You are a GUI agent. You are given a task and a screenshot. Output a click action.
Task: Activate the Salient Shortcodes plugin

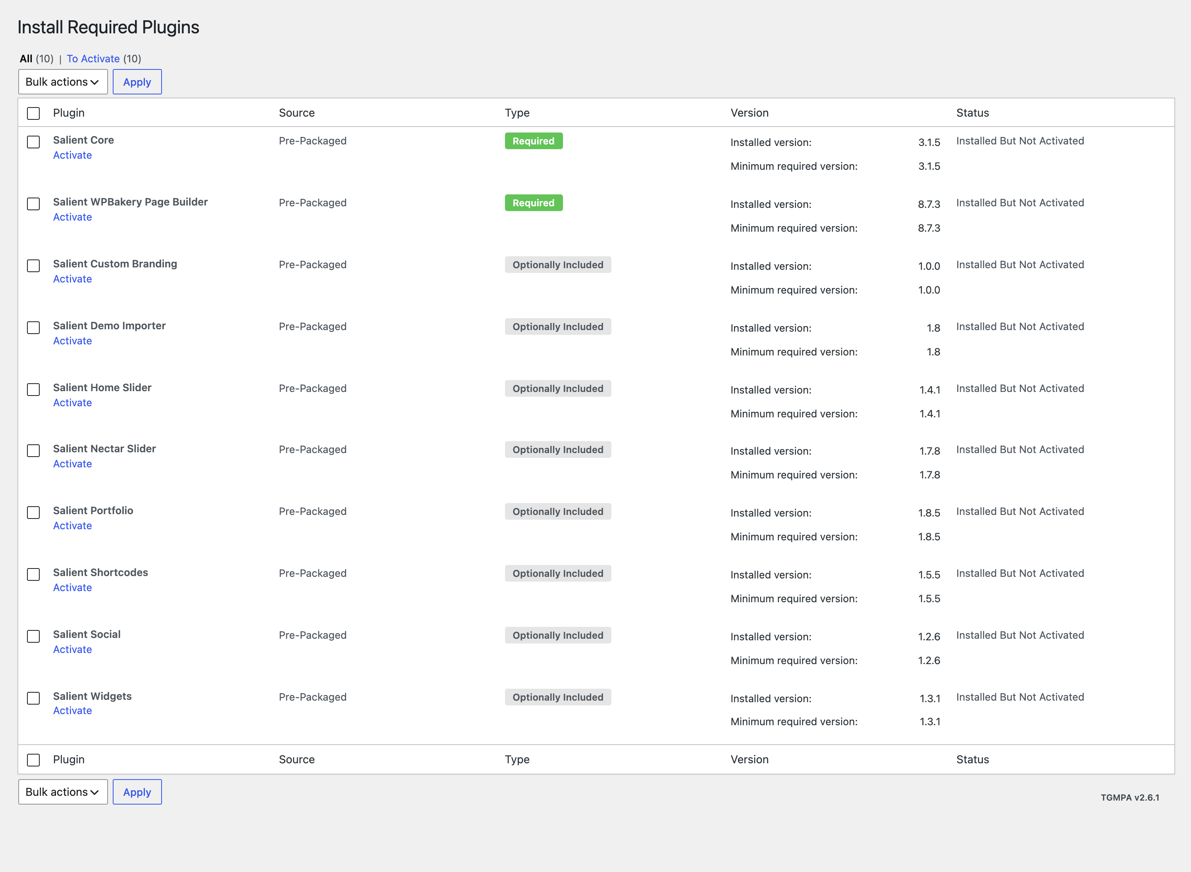coord(72,588)
